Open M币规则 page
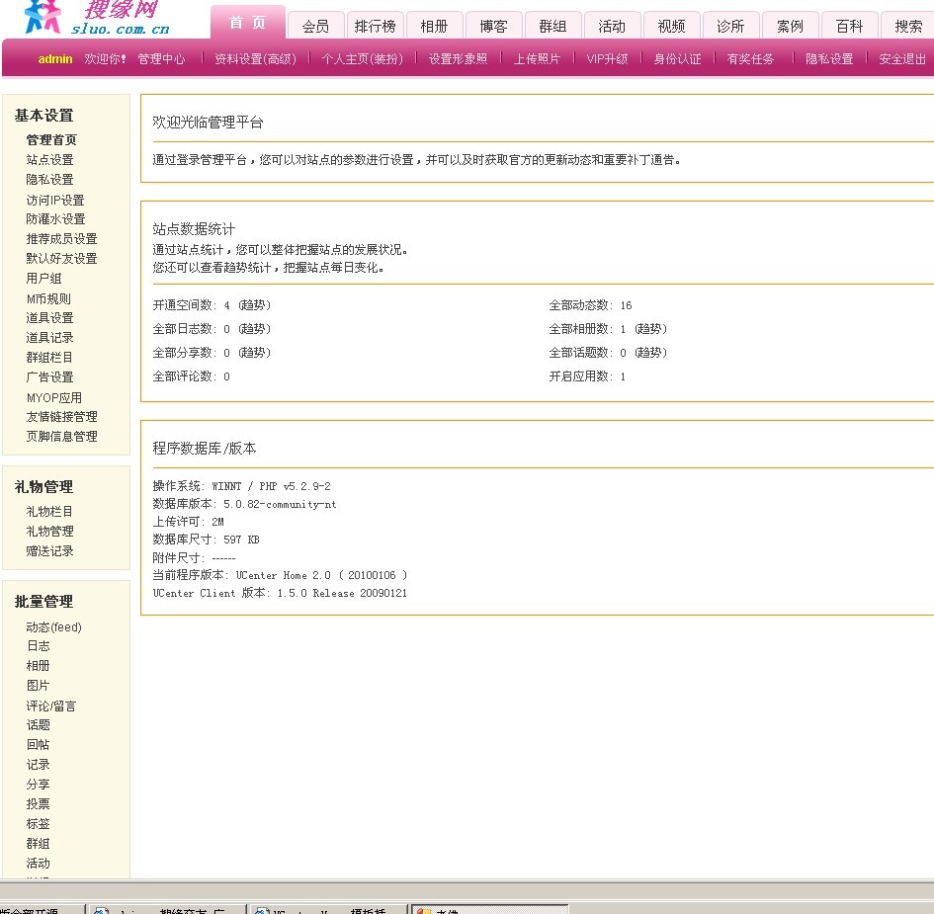 tap(48, 299)
